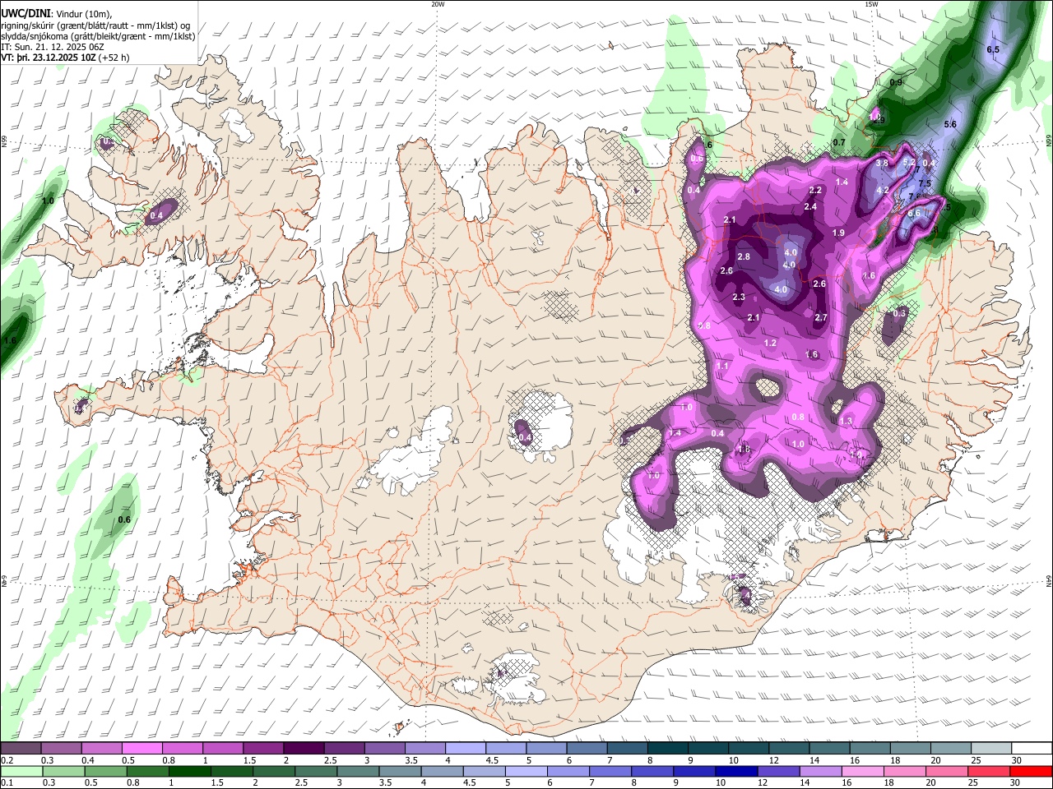The width and height of the screenshot is (1053, 789).
Task: Click the dark teal swatch labeled 8 in top legend
Action: [668, 749]
